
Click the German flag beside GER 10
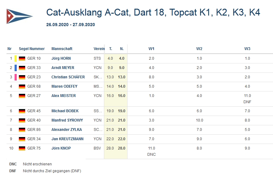point(22,58)
